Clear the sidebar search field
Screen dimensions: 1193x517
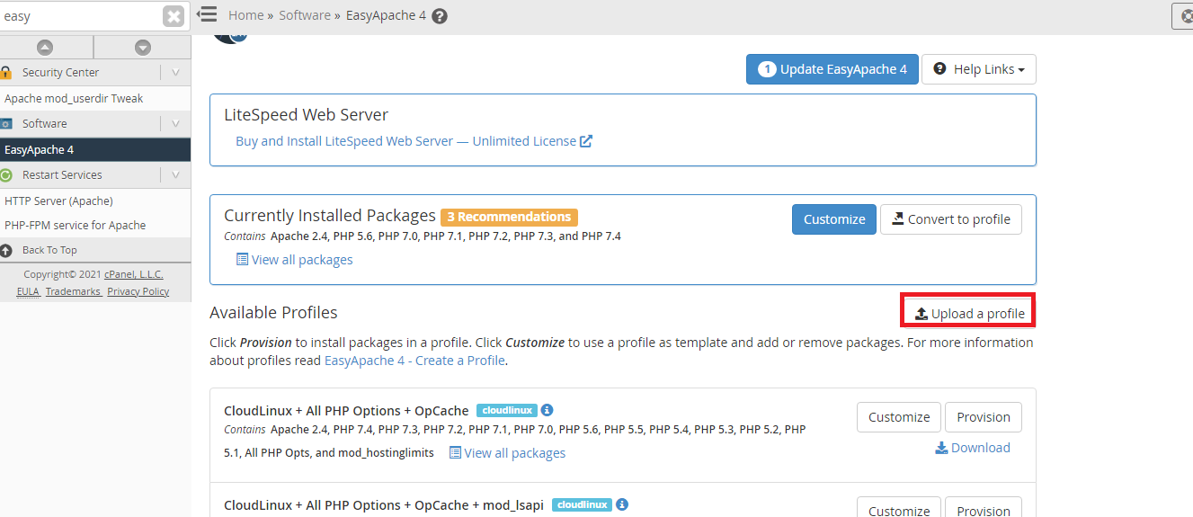pyautogui.click(x=174, y=16)
